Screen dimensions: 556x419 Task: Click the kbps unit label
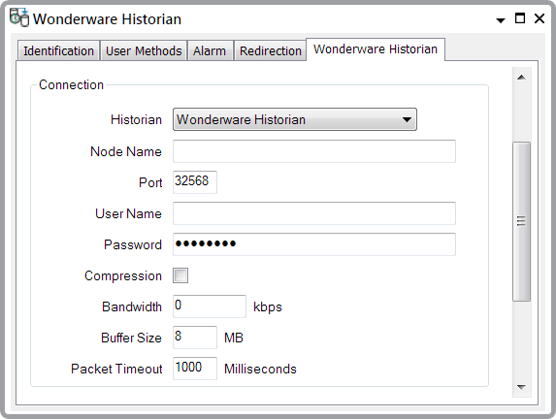268,307
